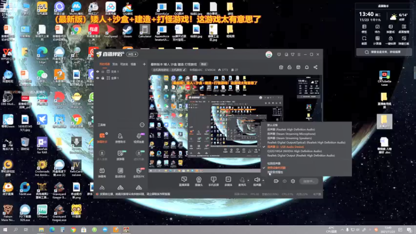Image resolution: width=416 pixels, height=234 pixels.
Task: Choose the 默认设备 menu entry
Action: pos(272,125)
